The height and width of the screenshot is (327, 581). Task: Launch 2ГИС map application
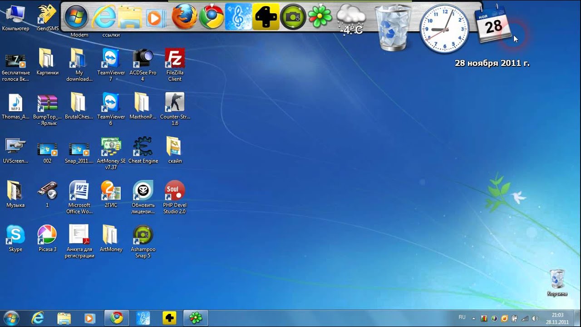111,194
